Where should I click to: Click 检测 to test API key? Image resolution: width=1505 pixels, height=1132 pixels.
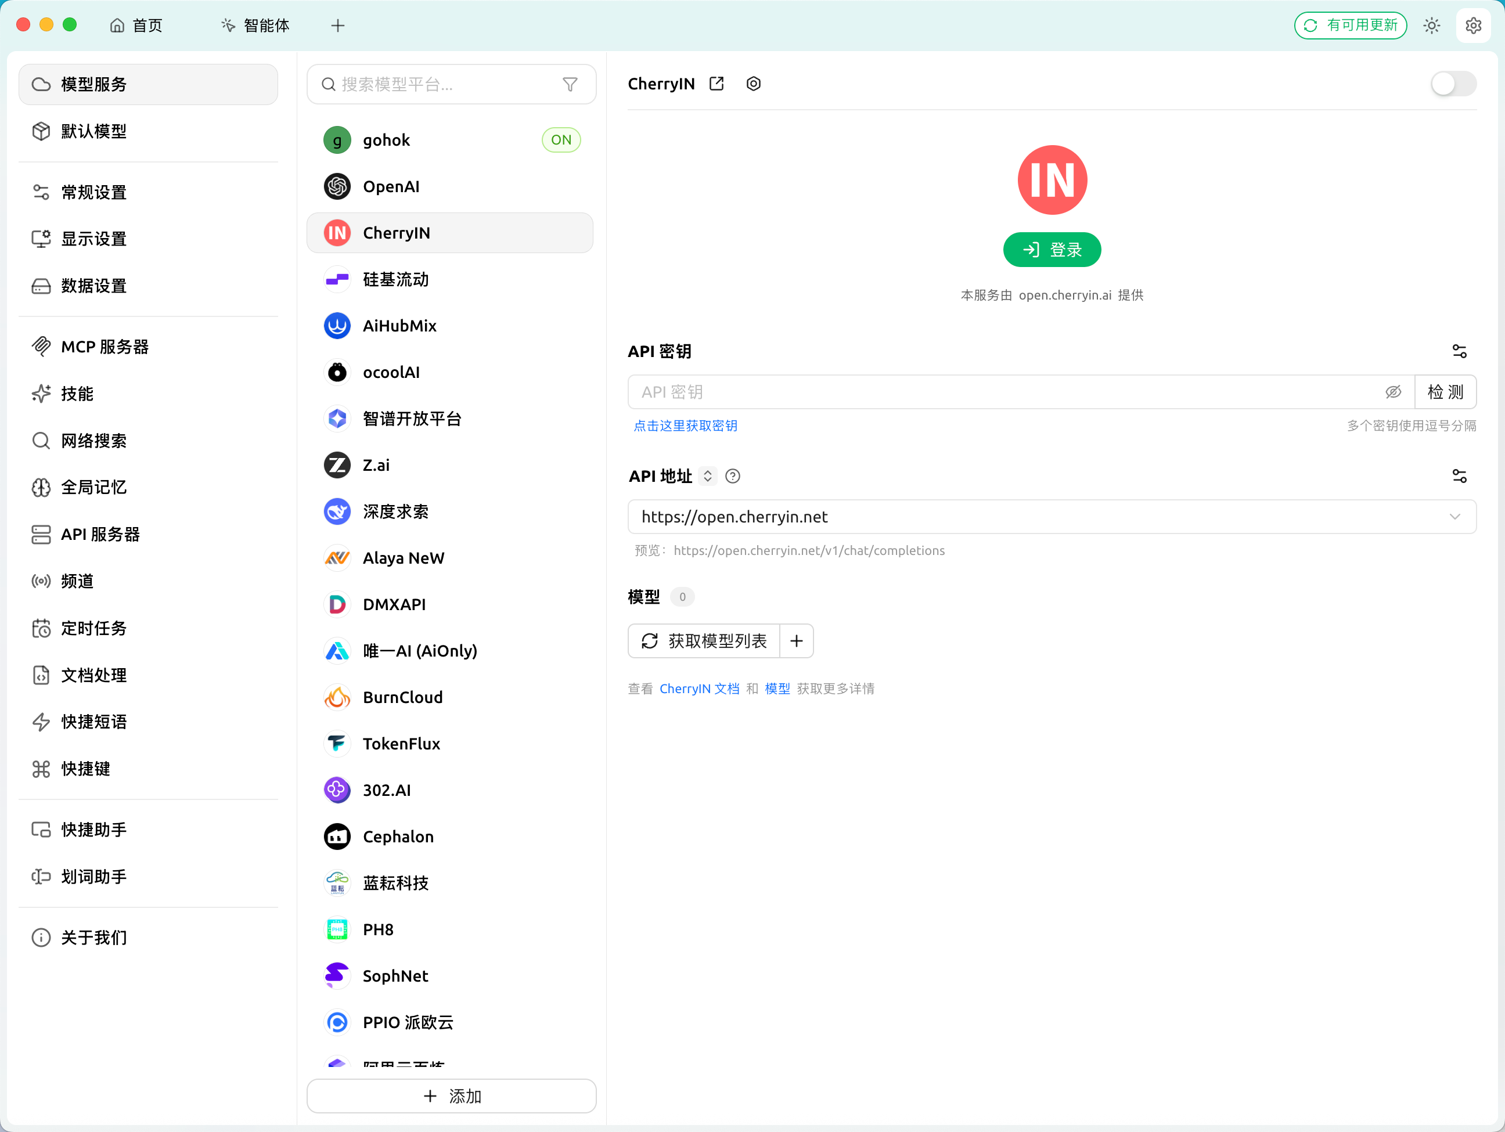1445,392
